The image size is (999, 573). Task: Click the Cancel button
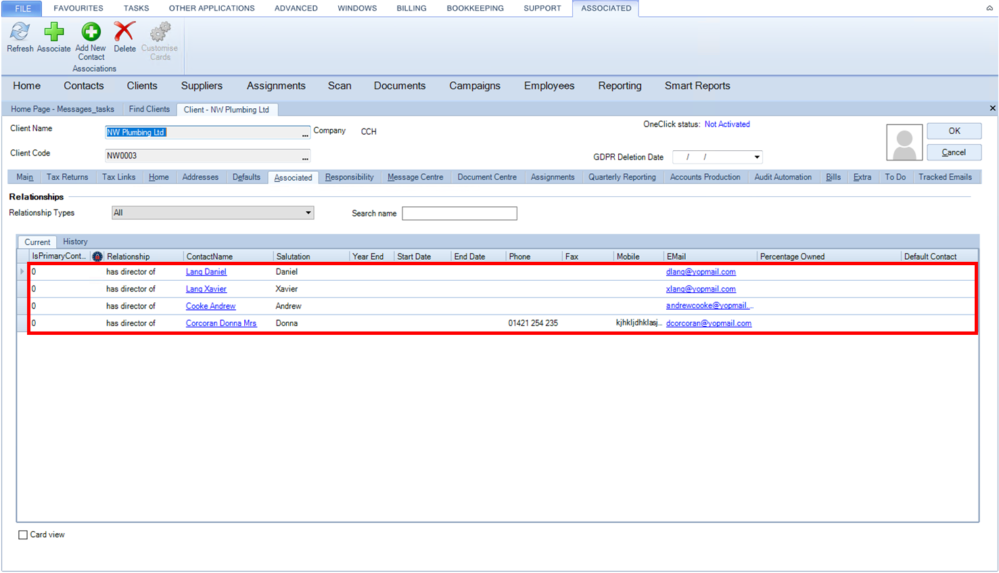pos(954,152)
